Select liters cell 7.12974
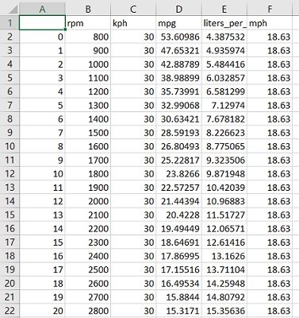This screenshot has width=299, height=318. pos(224,105)
